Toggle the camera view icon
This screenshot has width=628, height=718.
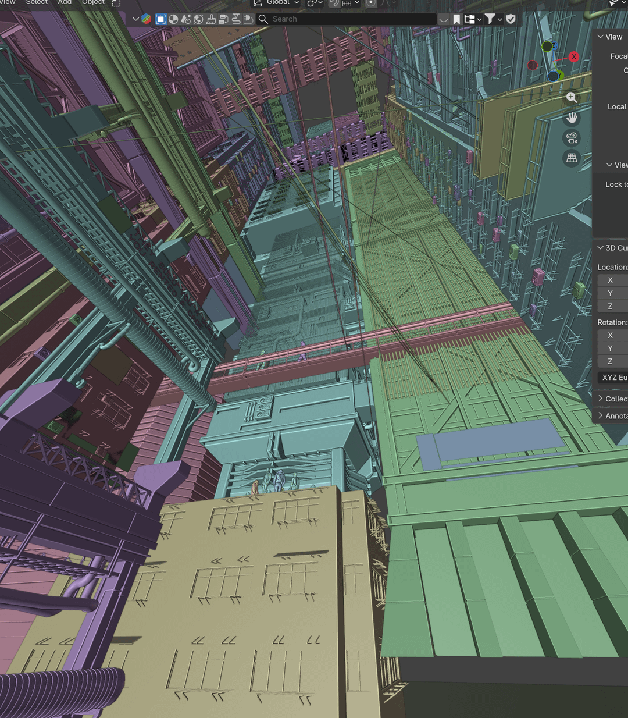(x=572, y=138)
